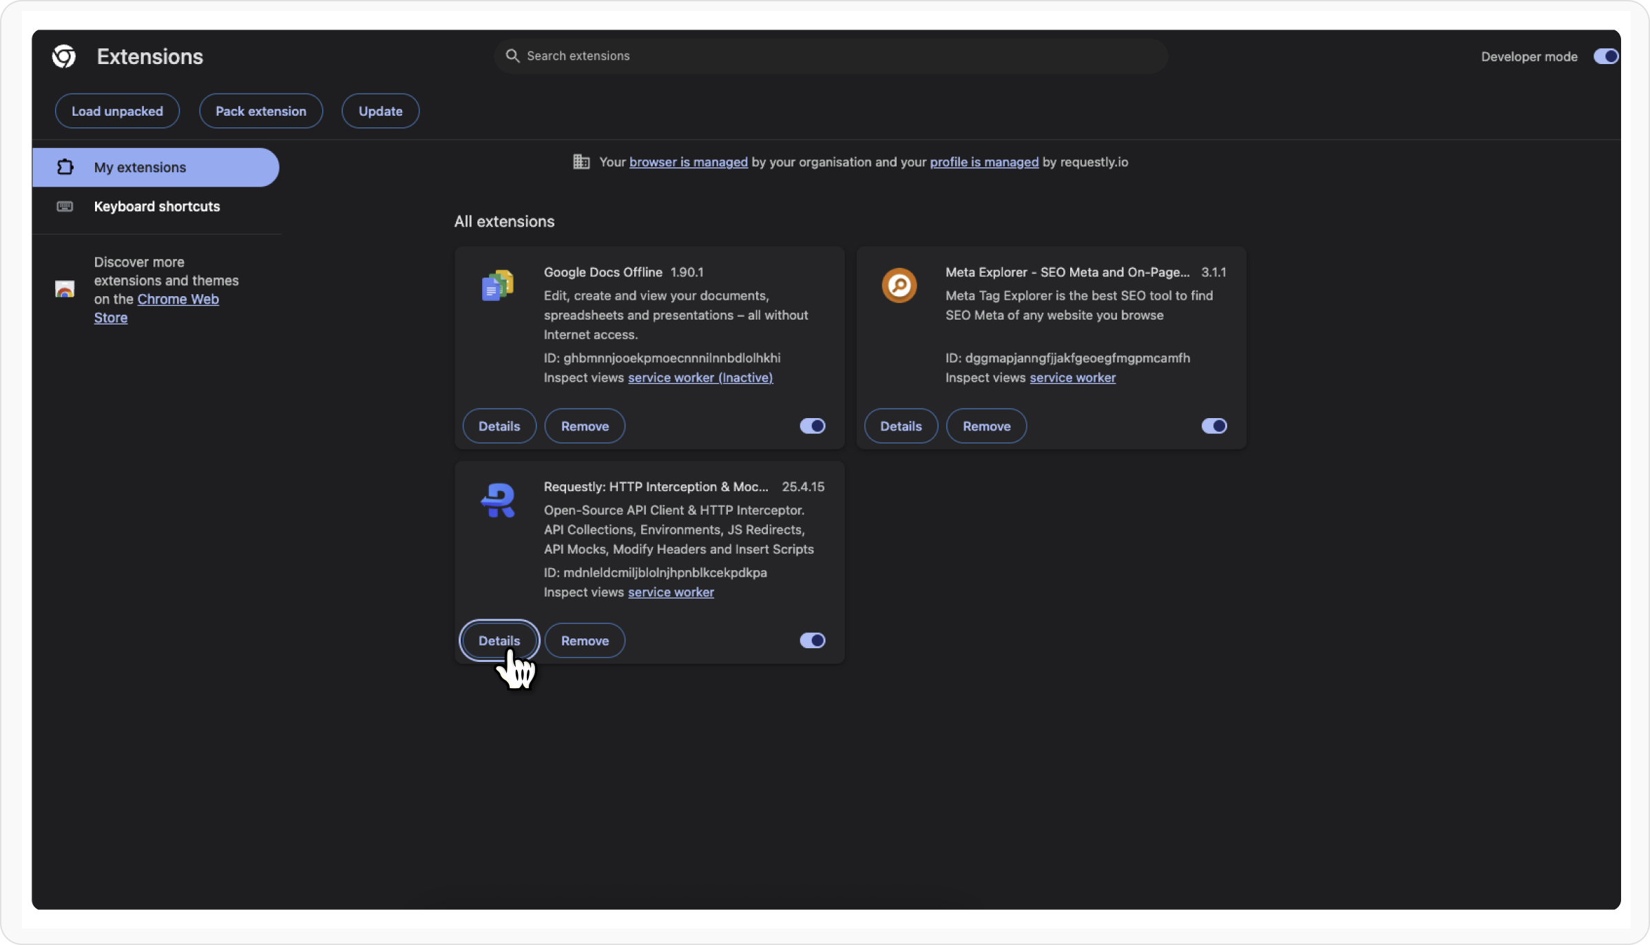Viewport: 1650px width, 945px height.
Task: Click the Chrome logo icon in header
Action: 64,56
